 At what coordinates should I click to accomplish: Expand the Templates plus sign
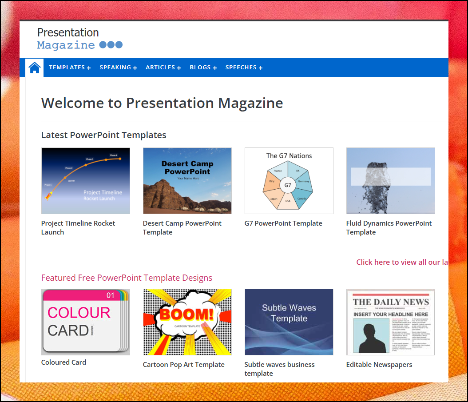(x=89, y=68)
